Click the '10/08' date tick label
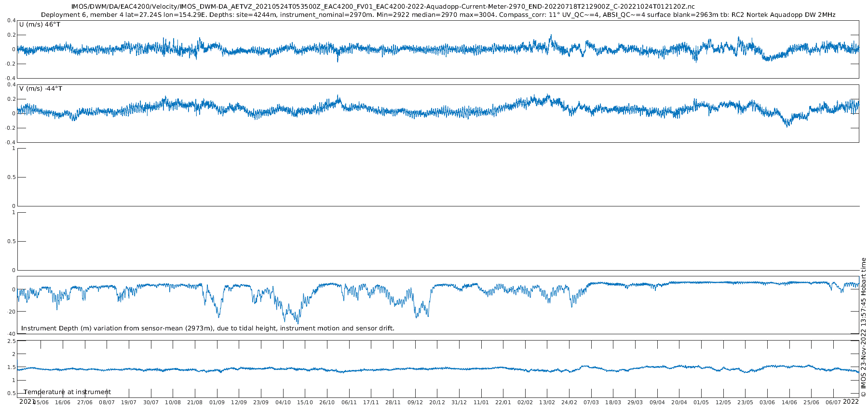The height and width of the screenshot is (410, 868). (x=173, y=402)
